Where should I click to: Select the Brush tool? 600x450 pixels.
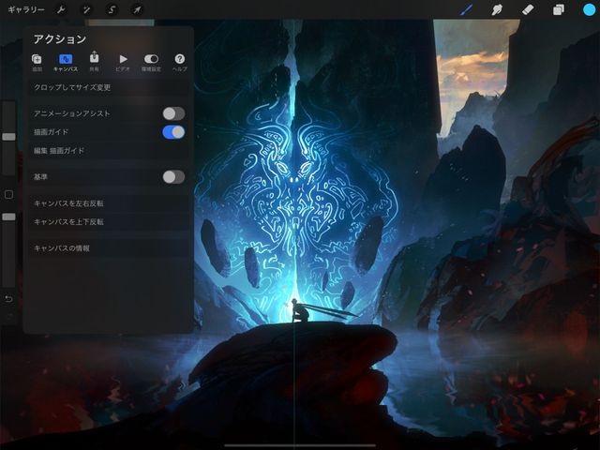click(466, 9)
